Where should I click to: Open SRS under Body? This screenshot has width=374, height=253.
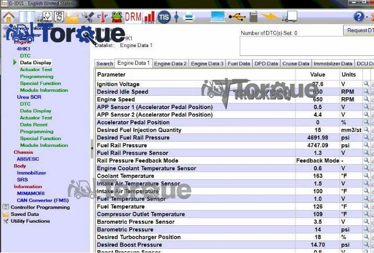(x=22, y=180)
